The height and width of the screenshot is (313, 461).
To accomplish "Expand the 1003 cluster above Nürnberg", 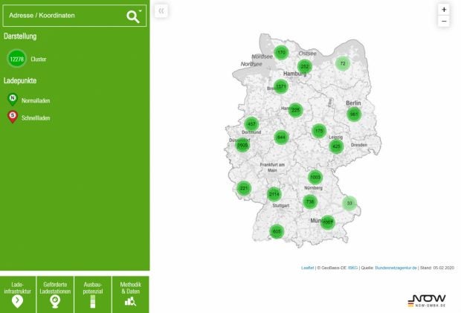I will (315, 177).
